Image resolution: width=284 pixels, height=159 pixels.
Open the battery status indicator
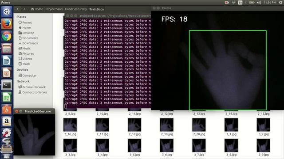click(252, 3)
